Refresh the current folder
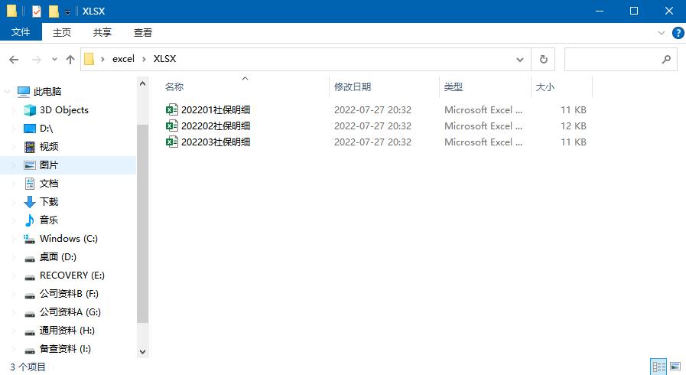This screenshot has height=375, width=686. [x=544, y=60]
